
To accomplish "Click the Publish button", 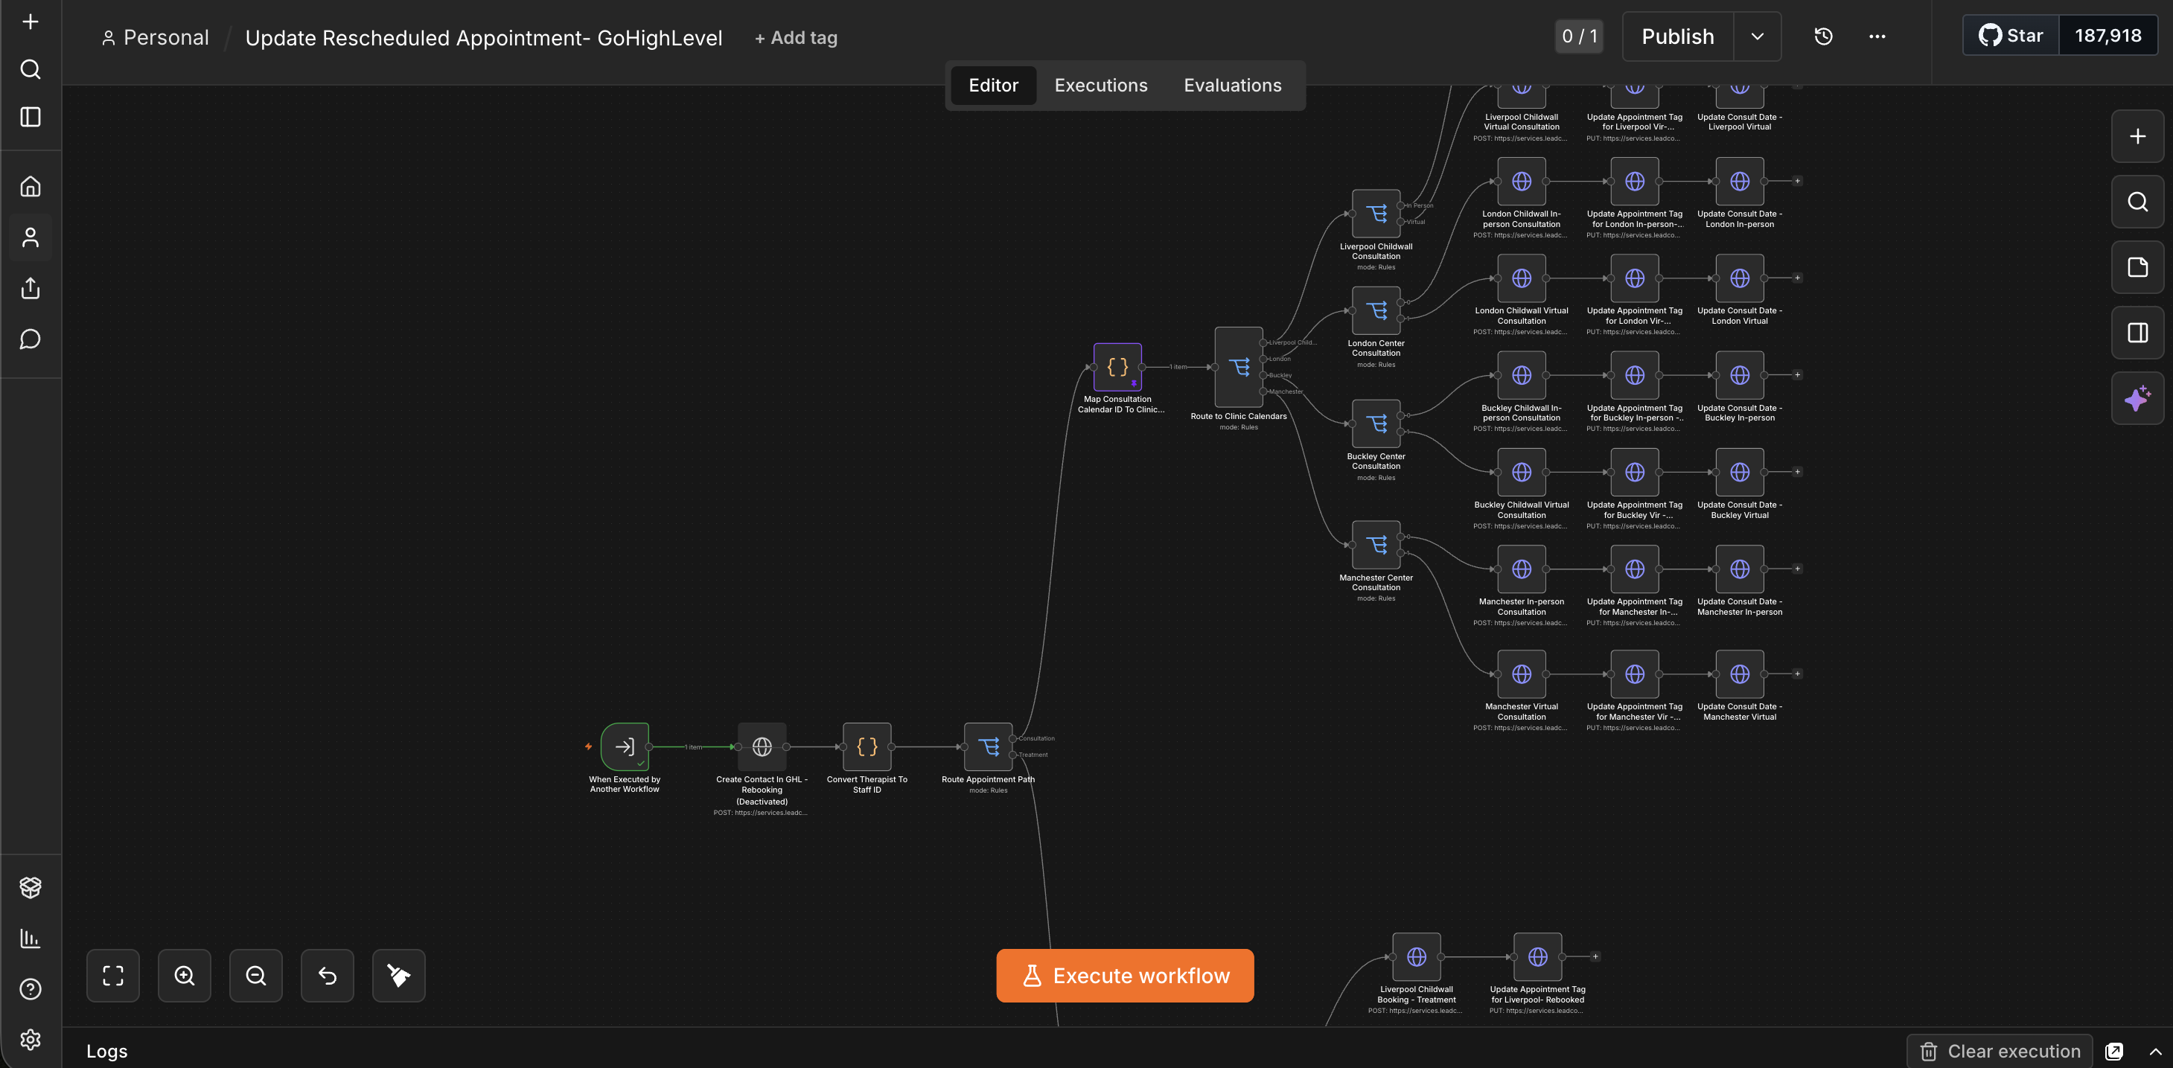I will pyautogui.click(x=1678, y=36).
